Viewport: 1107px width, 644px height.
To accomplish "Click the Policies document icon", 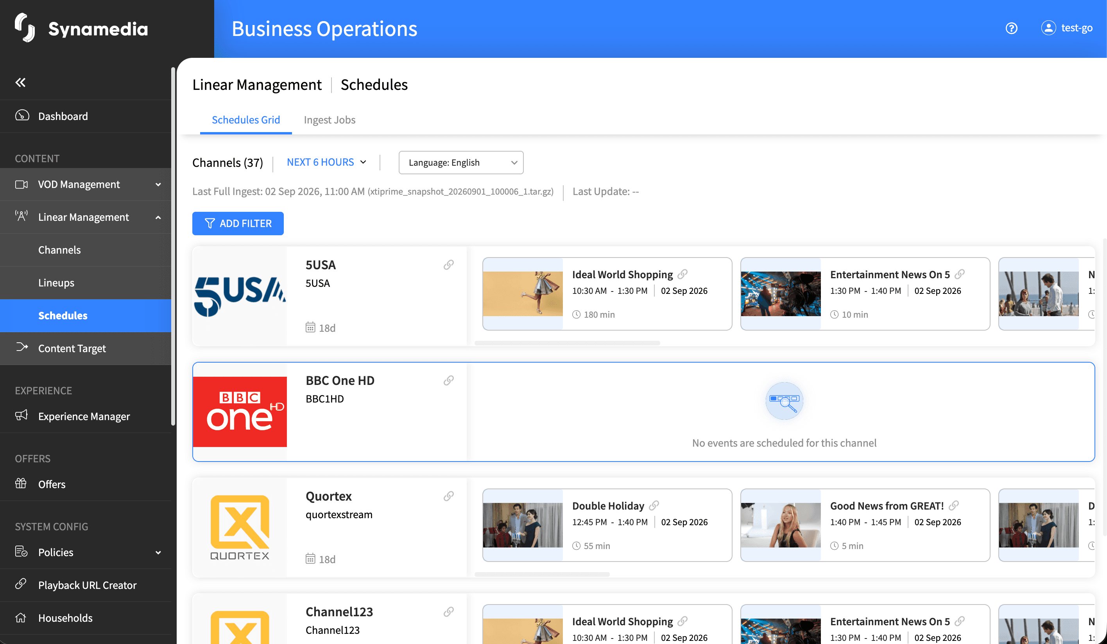I will point(21,551).
